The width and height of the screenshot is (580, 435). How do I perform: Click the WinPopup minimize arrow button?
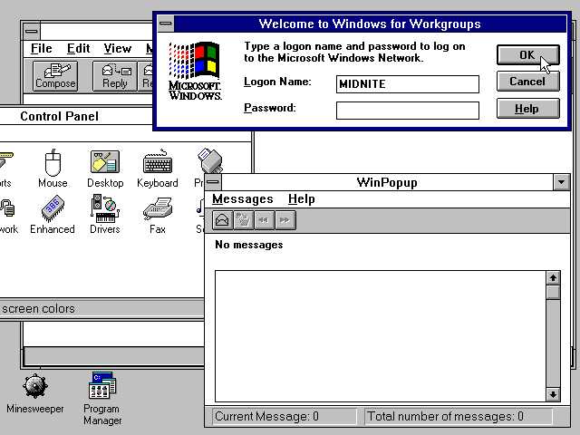click(562, 182)
